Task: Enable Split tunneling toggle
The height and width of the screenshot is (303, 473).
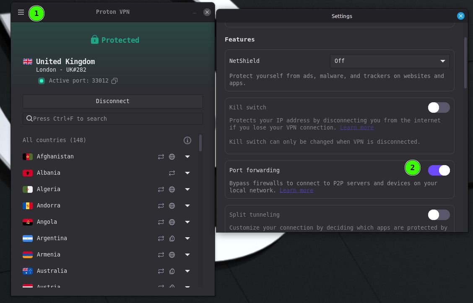Action: (439, 215)
